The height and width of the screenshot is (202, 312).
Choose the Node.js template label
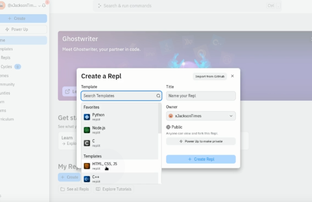(x=99, y=128)
